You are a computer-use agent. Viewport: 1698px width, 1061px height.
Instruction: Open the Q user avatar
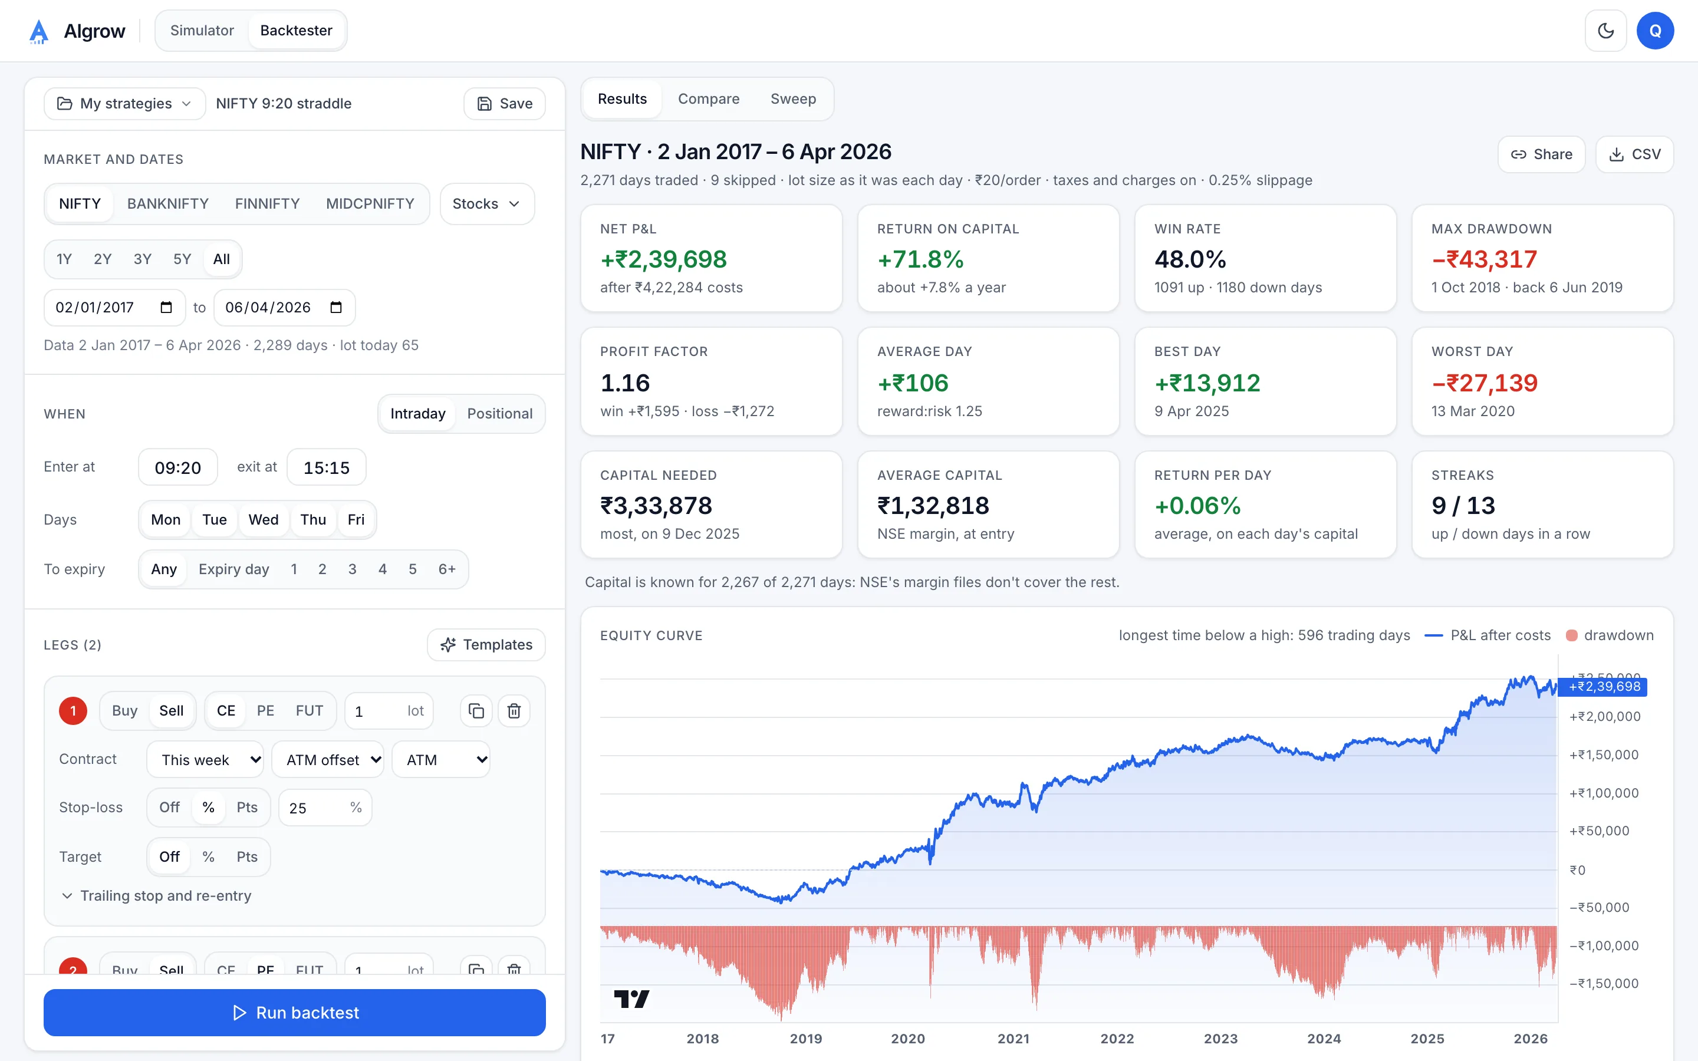pos(1655,31)
